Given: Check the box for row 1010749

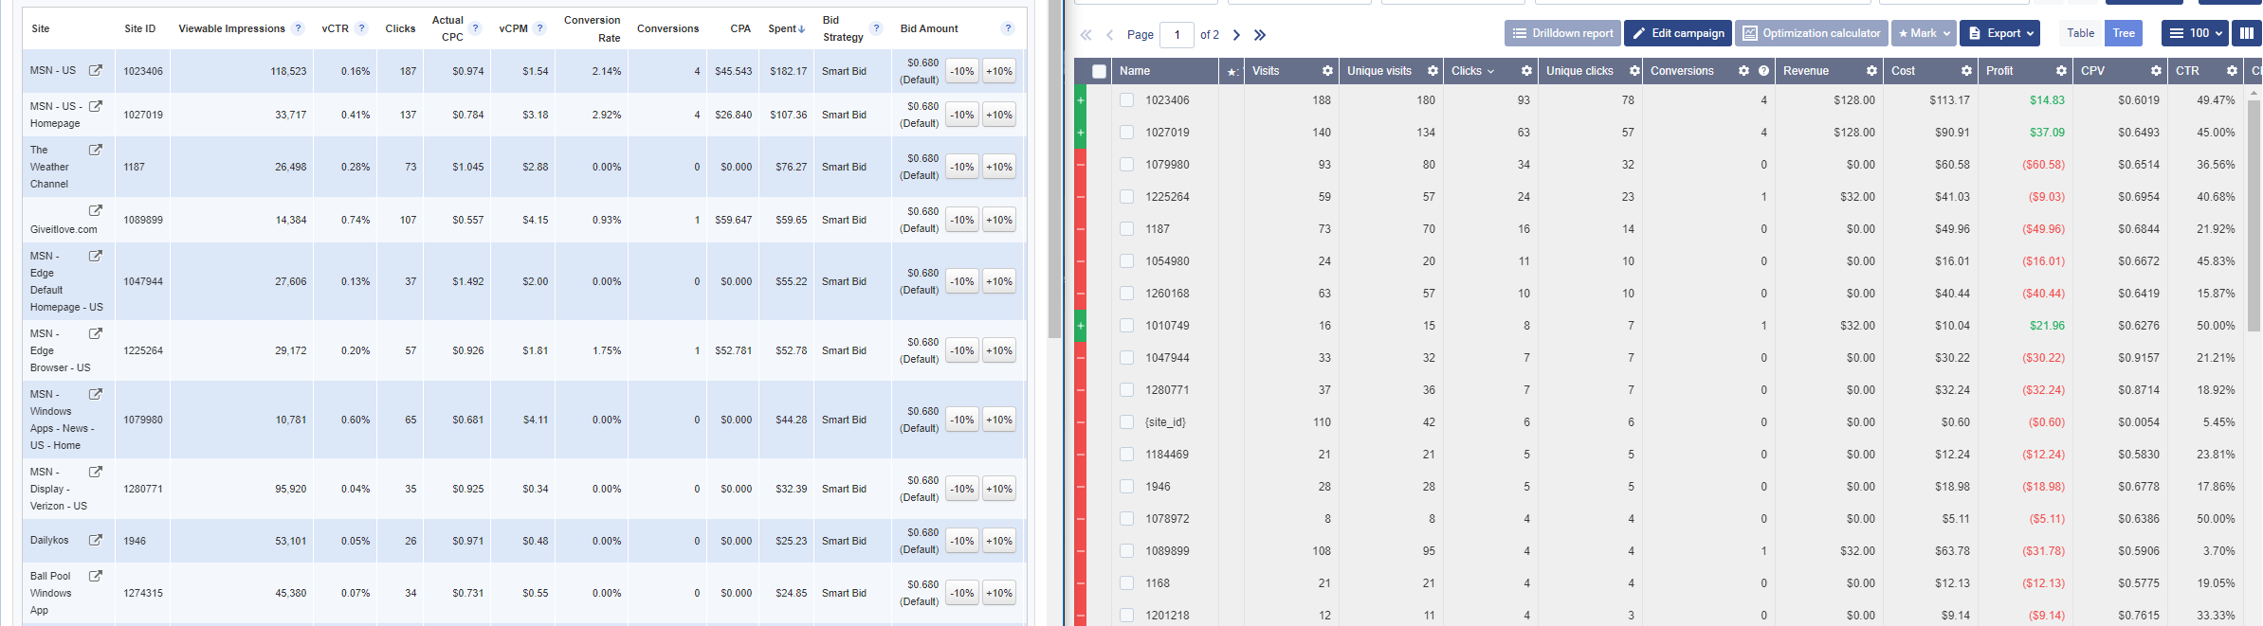Looking at the screenshot, I should pyautogui.click(x=1126, y=325).
